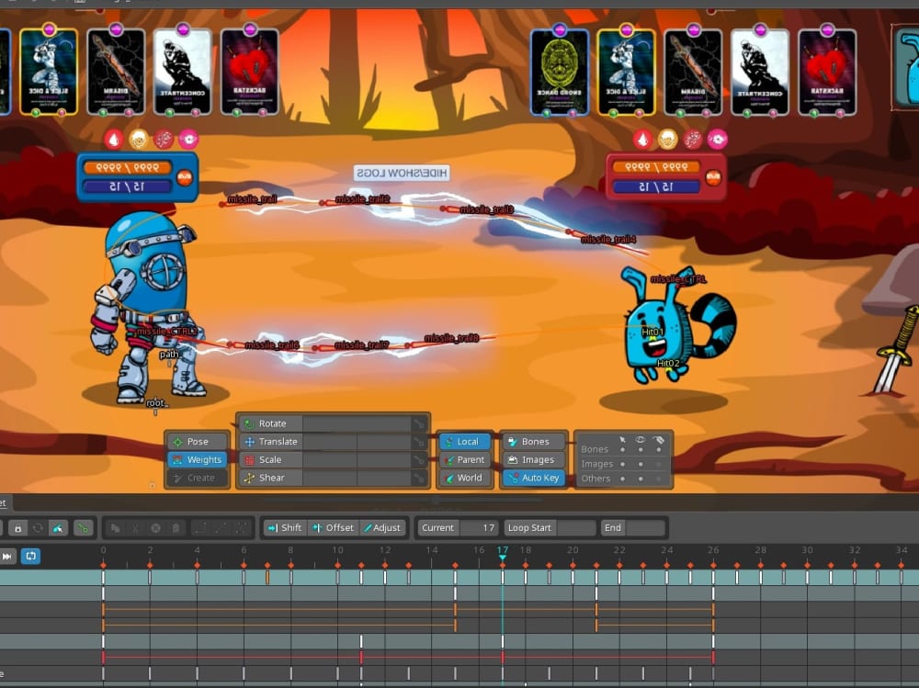Select the missile_trail bone label
Image resolution: width=919 pixels, height=688 pixels.
tap(252, 199)
